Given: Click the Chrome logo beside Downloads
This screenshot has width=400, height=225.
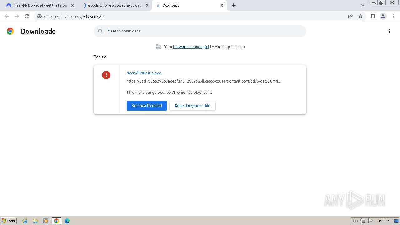Looking at the screenshot, I should pos(10,31).
